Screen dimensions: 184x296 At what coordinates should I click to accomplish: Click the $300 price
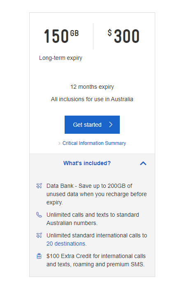point(123,36)
